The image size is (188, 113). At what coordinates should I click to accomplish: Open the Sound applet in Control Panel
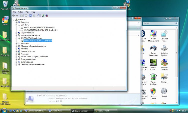(x=164, y=93)
